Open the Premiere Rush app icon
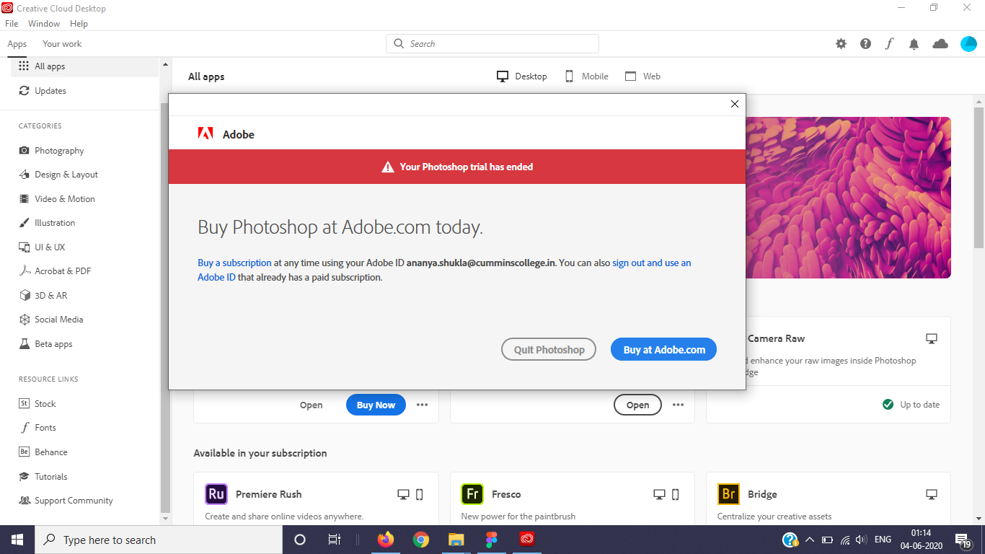 [216, 494]
